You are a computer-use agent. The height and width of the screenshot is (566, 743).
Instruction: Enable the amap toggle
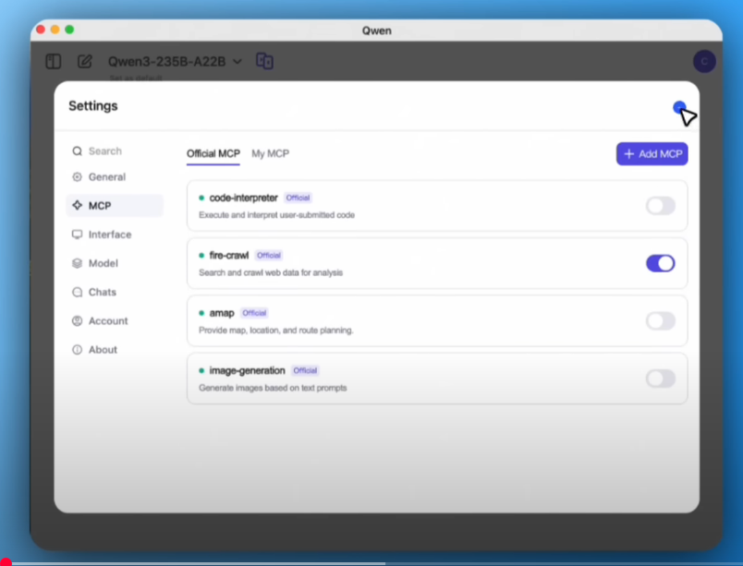661,321
